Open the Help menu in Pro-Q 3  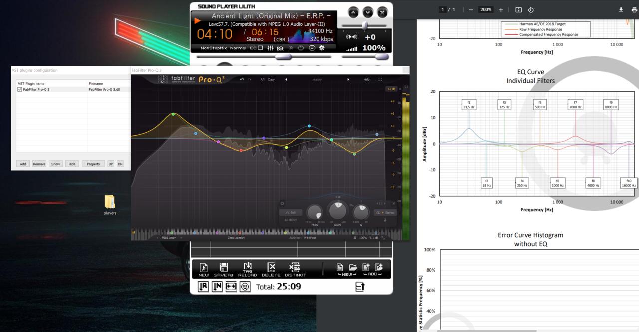click(x=366, y=79)
